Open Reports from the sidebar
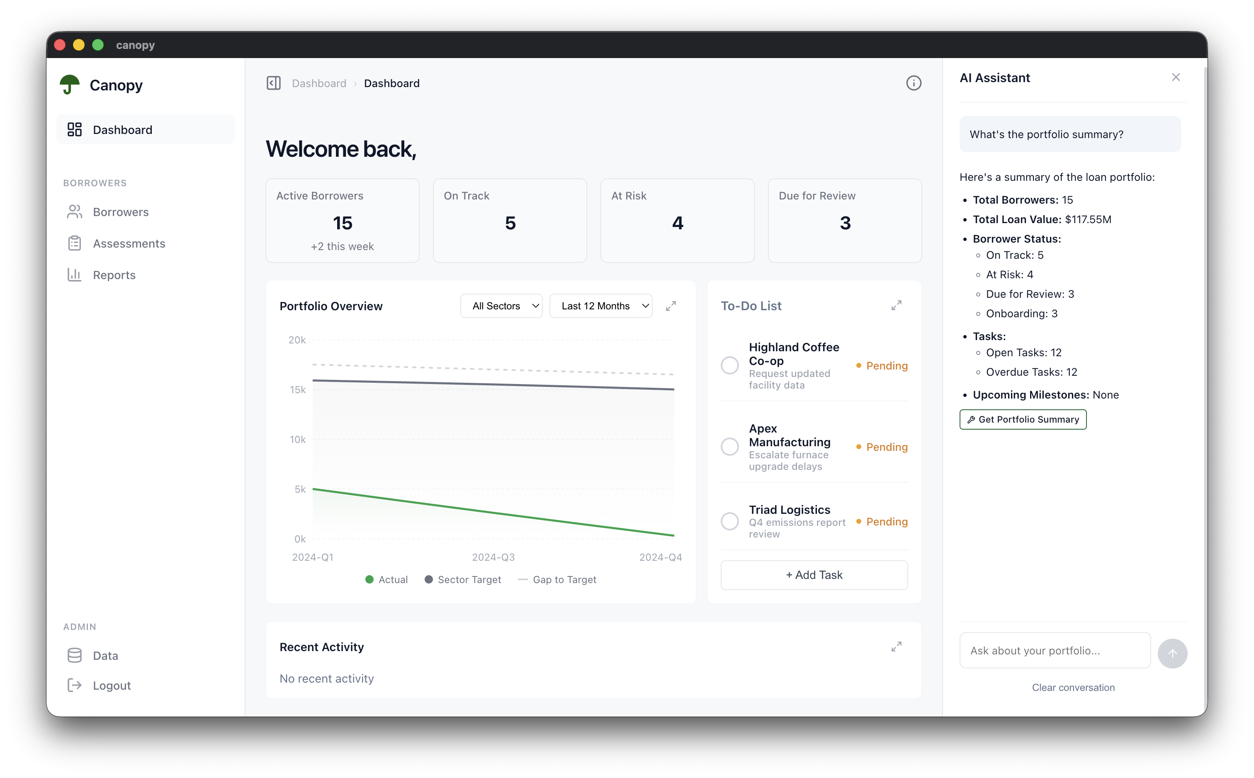This screenshot has width=1254, height=778. [x=114, y=275]
